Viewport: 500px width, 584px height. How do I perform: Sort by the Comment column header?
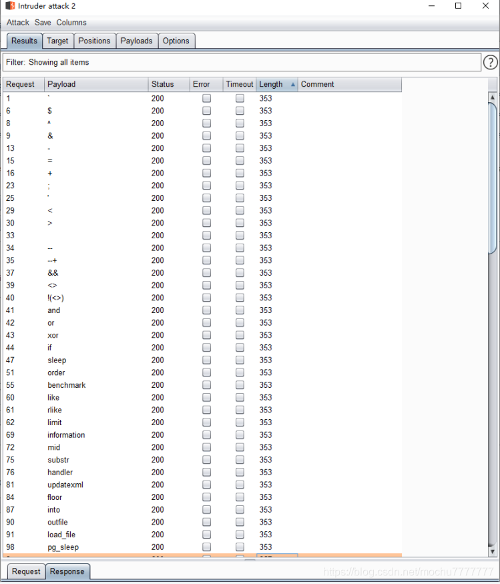[x=350, y=85]
